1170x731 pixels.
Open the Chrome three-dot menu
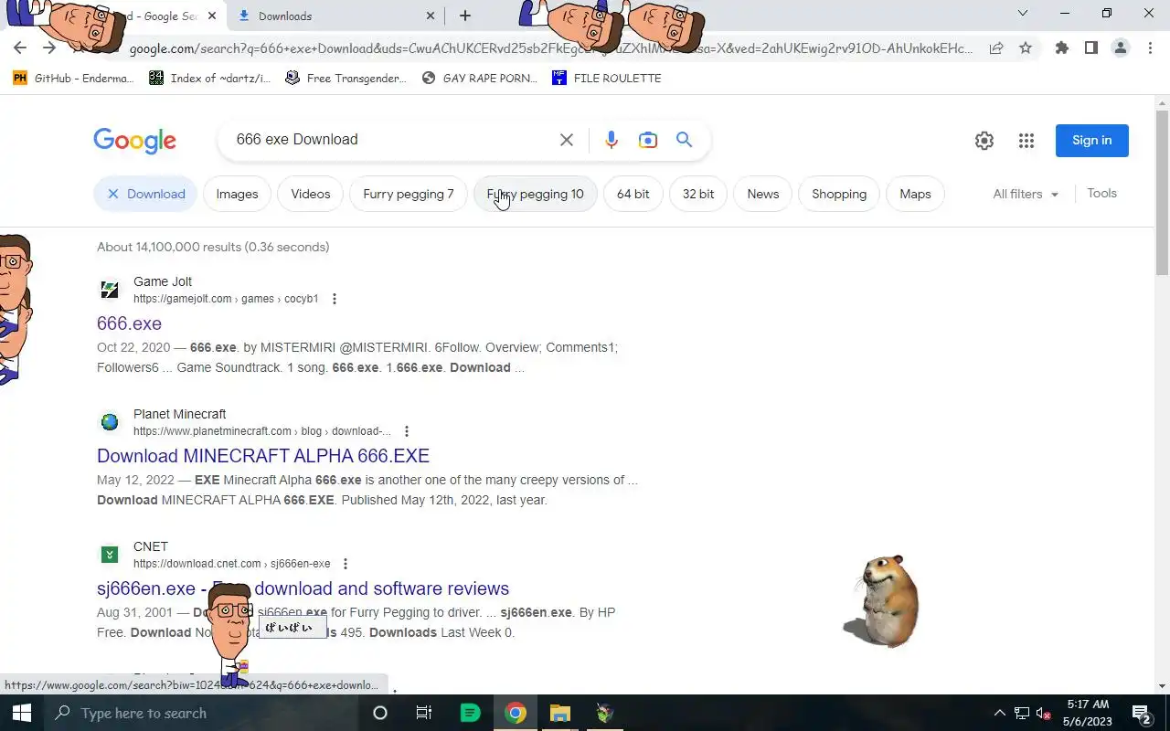tap(1150, 48)
